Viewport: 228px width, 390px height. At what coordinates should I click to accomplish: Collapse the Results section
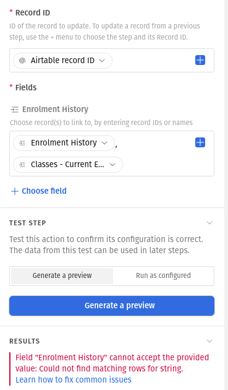click(x=209, y=341)
